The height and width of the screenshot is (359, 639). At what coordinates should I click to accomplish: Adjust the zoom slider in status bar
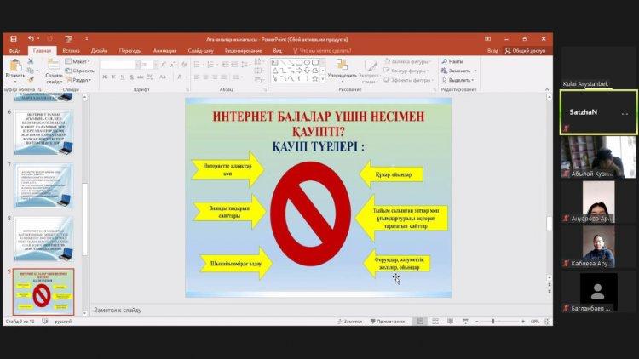click(x=493, y=322)
